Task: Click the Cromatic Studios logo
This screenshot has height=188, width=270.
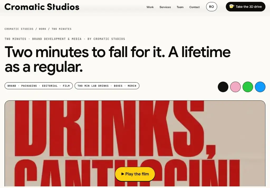Action: 42,7
